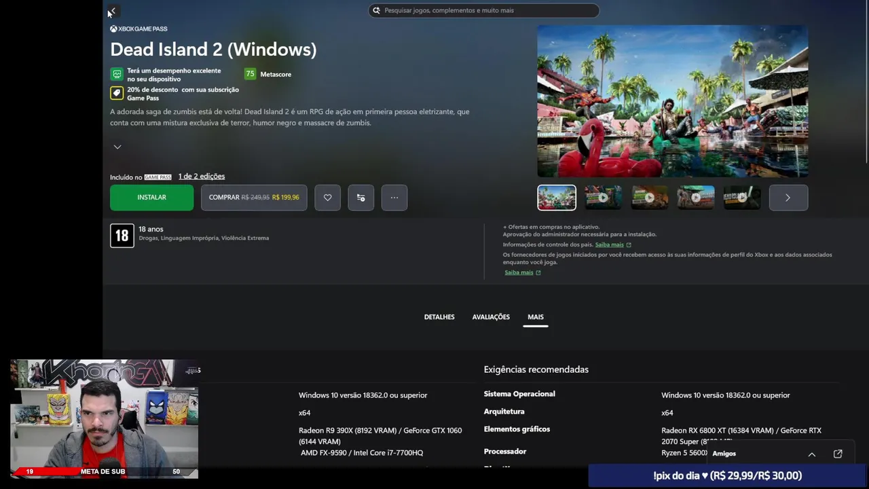Screen dimensions: 869x489
Task: Click the page vertical scrollbar
Action: click(x=867, y=81)
